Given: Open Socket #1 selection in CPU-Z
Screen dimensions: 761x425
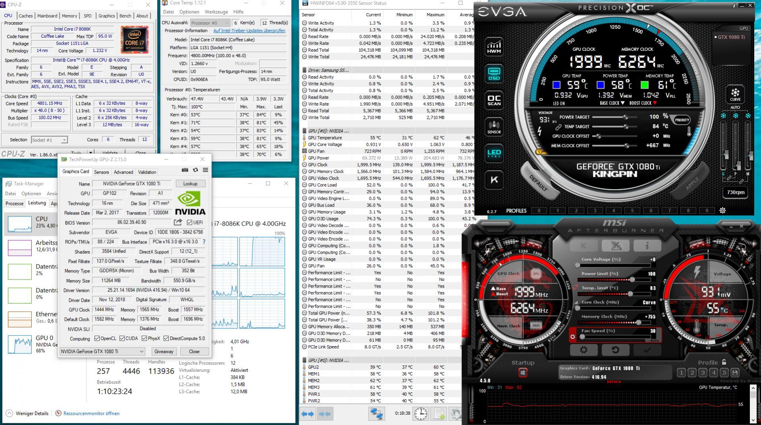Looking at the screenshot, I should [x=50, y=140].
